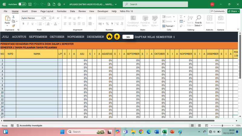This screenshot has height=136, width=242.
Task: Click the yellow home icon button
Action: point(110,37)
